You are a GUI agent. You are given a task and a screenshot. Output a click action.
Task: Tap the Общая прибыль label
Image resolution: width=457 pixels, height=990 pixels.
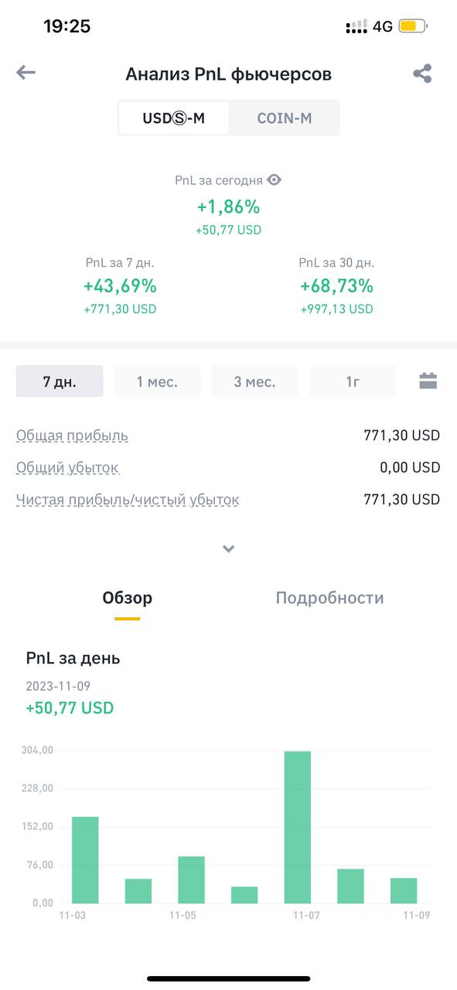click(x=72, y=435)
